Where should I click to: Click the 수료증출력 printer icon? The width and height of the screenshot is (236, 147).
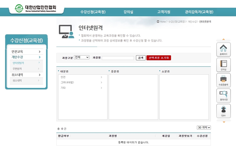[x=223, y=80]
